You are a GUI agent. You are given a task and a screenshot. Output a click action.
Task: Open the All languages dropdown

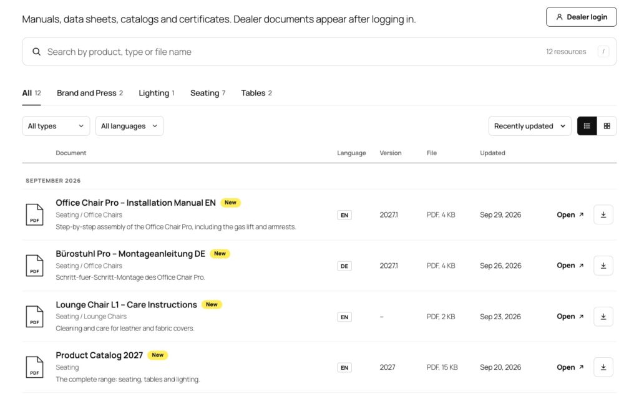pos(129,126)
